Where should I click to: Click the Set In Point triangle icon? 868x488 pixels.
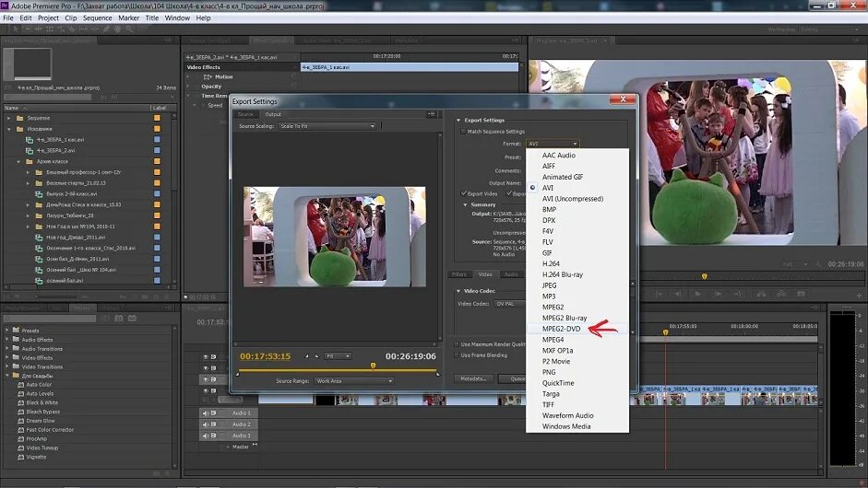(306, 356)
